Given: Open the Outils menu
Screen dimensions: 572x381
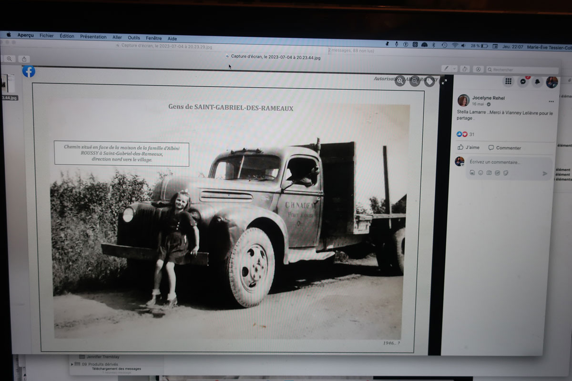Looking at the screenshot, I should click(x=134, y=38).
